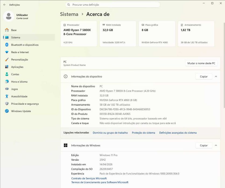Click the Procurar uma definição search field
225x188 pixels.
112,5
